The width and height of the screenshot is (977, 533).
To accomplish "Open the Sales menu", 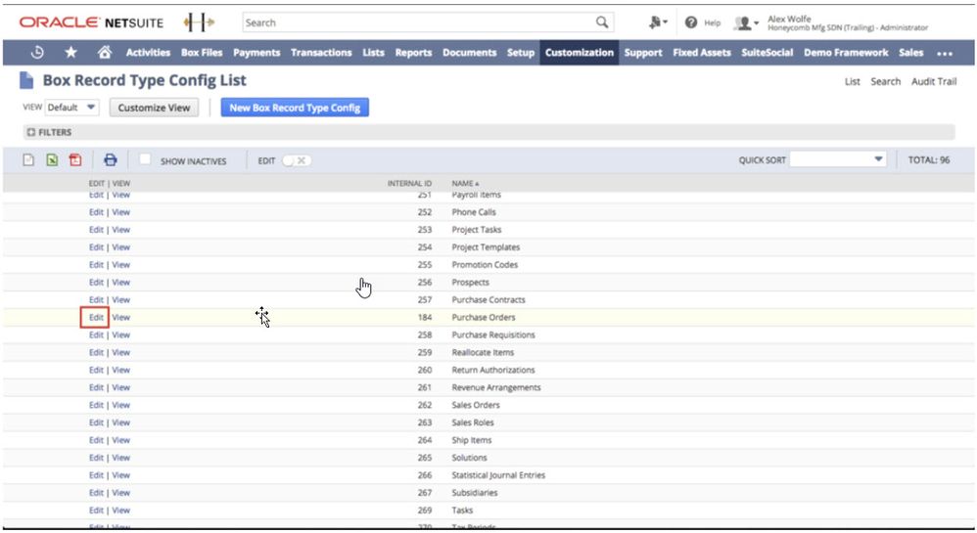I will pyautogui.click(x=911, y=53).
